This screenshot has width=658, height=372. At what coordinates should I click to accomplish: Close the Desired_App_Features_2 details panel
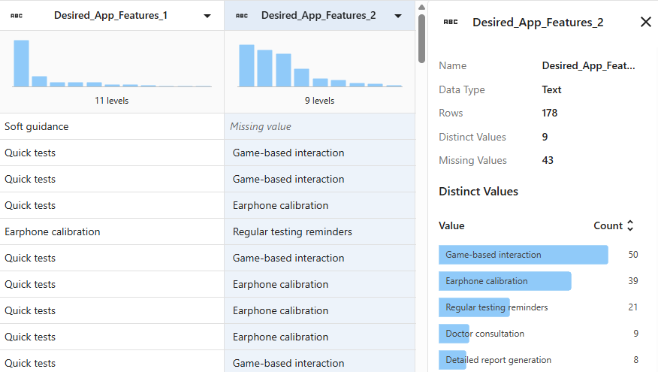tap(645, 22)
